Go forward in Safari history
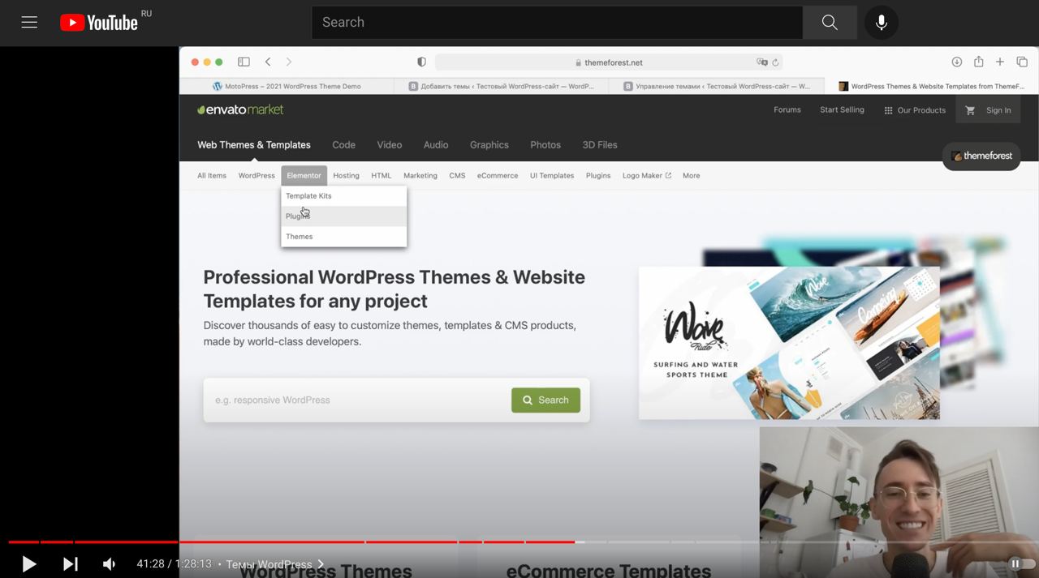Image resolution: width=1039 pixels, height=578 pixels. 289,62
